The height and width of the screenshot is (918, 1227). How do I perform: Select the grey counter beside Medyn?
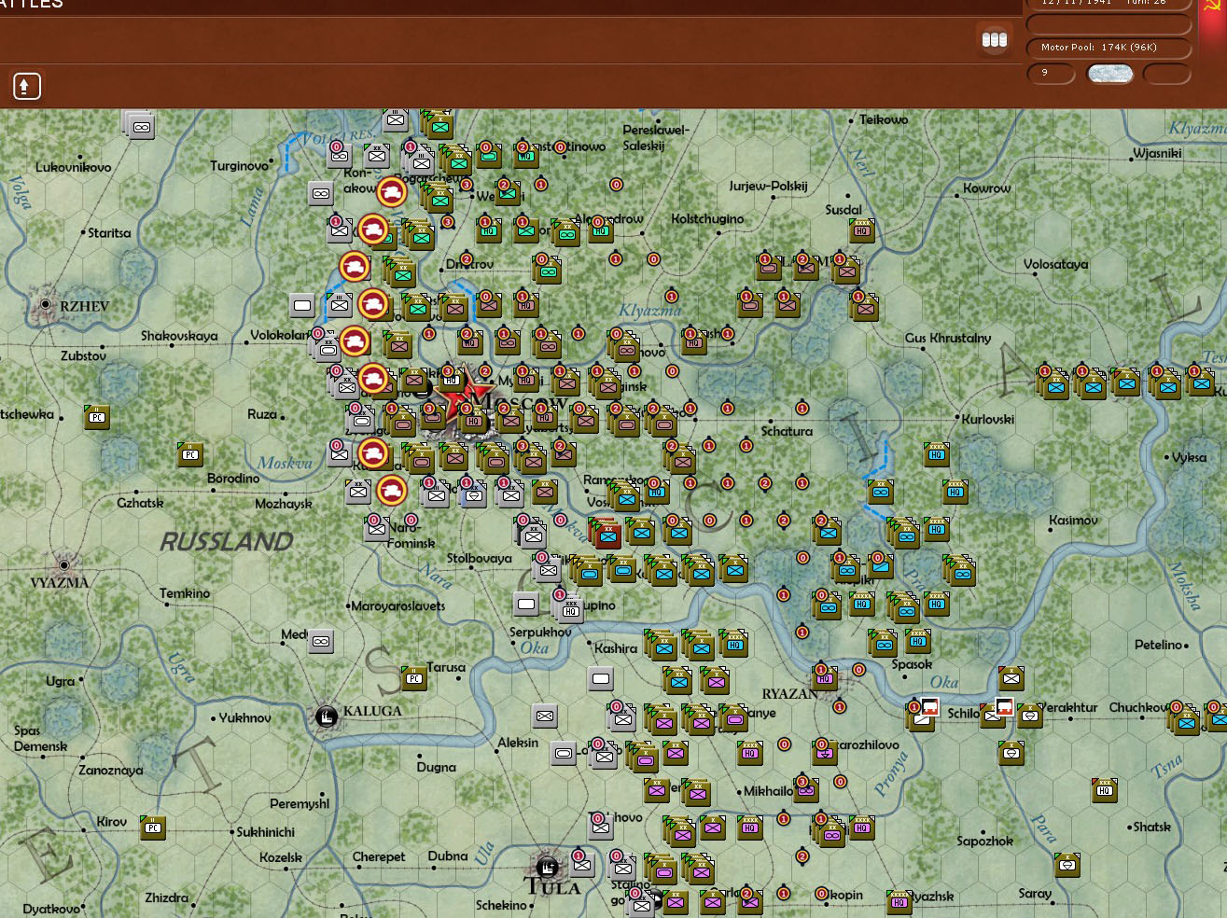pyautogui.click(x=321, y=642)
